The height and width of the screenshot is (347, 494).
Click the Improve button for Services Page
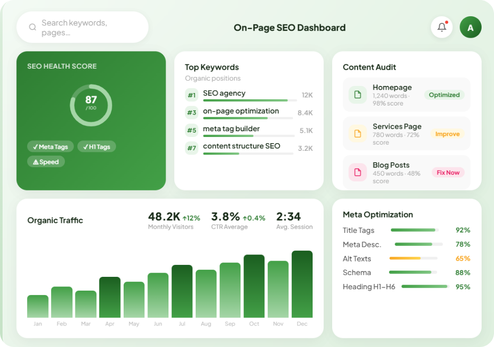click(x=447, y=134)
